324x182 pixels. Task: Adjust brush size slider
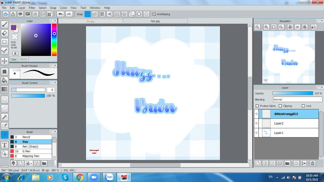(28, 90)
